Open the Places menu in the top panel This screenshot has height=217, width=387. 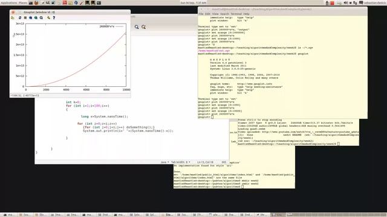(23, 2)
